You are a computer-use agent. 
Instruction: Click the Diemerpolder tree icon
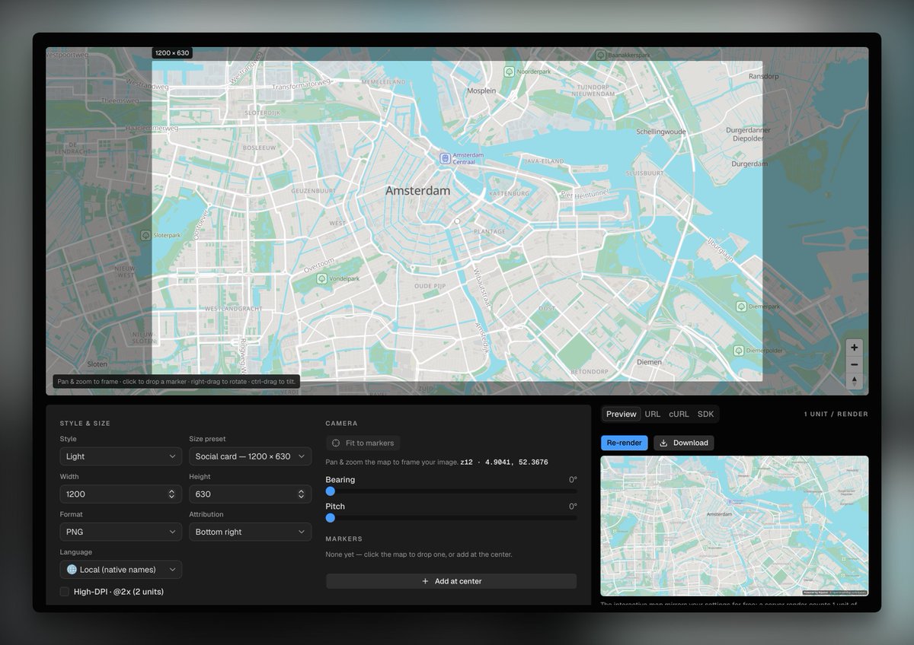tap(738, 351)
